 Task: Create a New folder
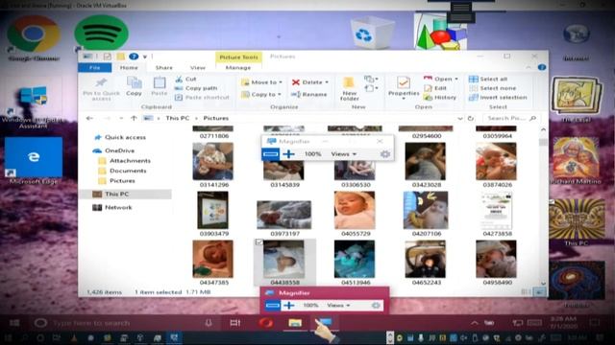[349, 89]
